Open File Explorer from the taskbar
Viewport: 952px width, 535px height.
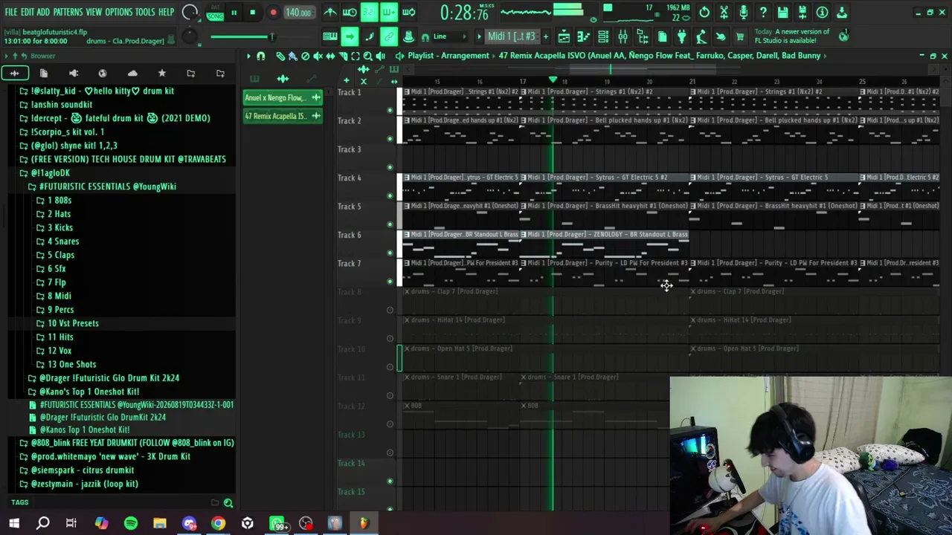click(x=160, y=523)
